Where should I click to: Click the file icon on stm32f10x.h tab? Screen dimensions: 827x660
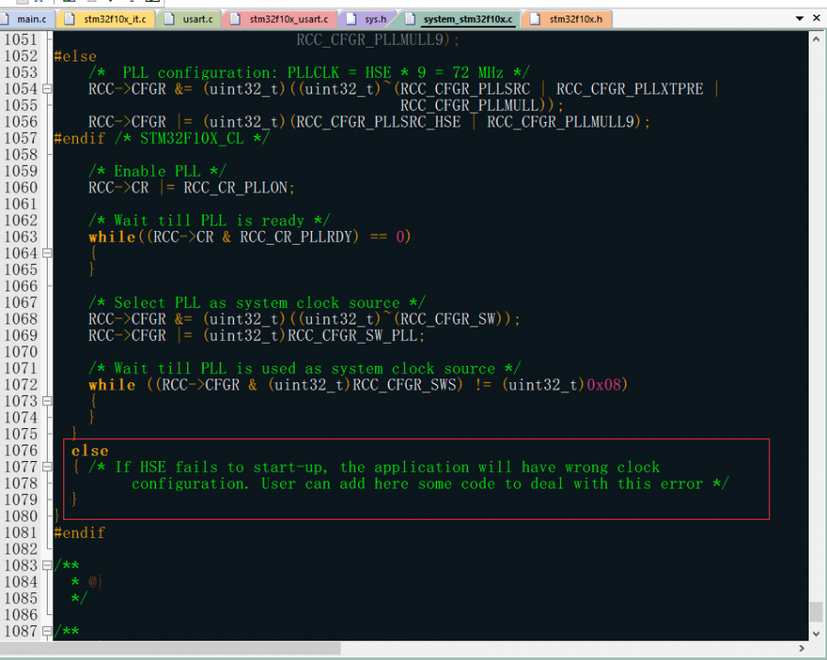click(x=535, y=19)
